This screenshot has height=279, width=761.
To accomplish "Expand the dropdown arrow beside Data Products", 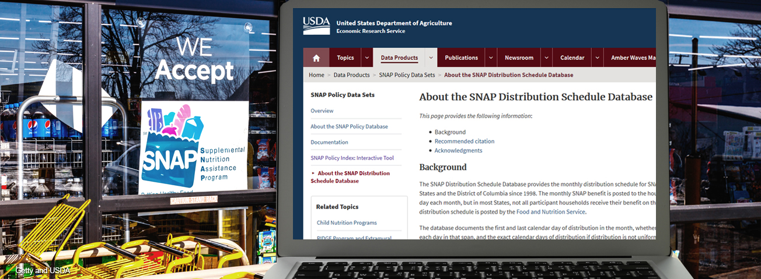I will point(431,58).
